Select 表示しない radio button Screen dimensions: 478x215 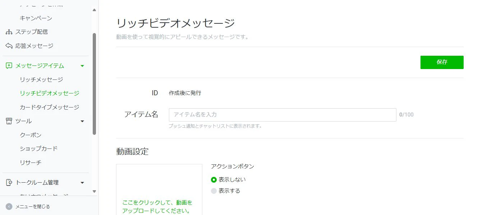pyautogui.click(x=214, y=180)
